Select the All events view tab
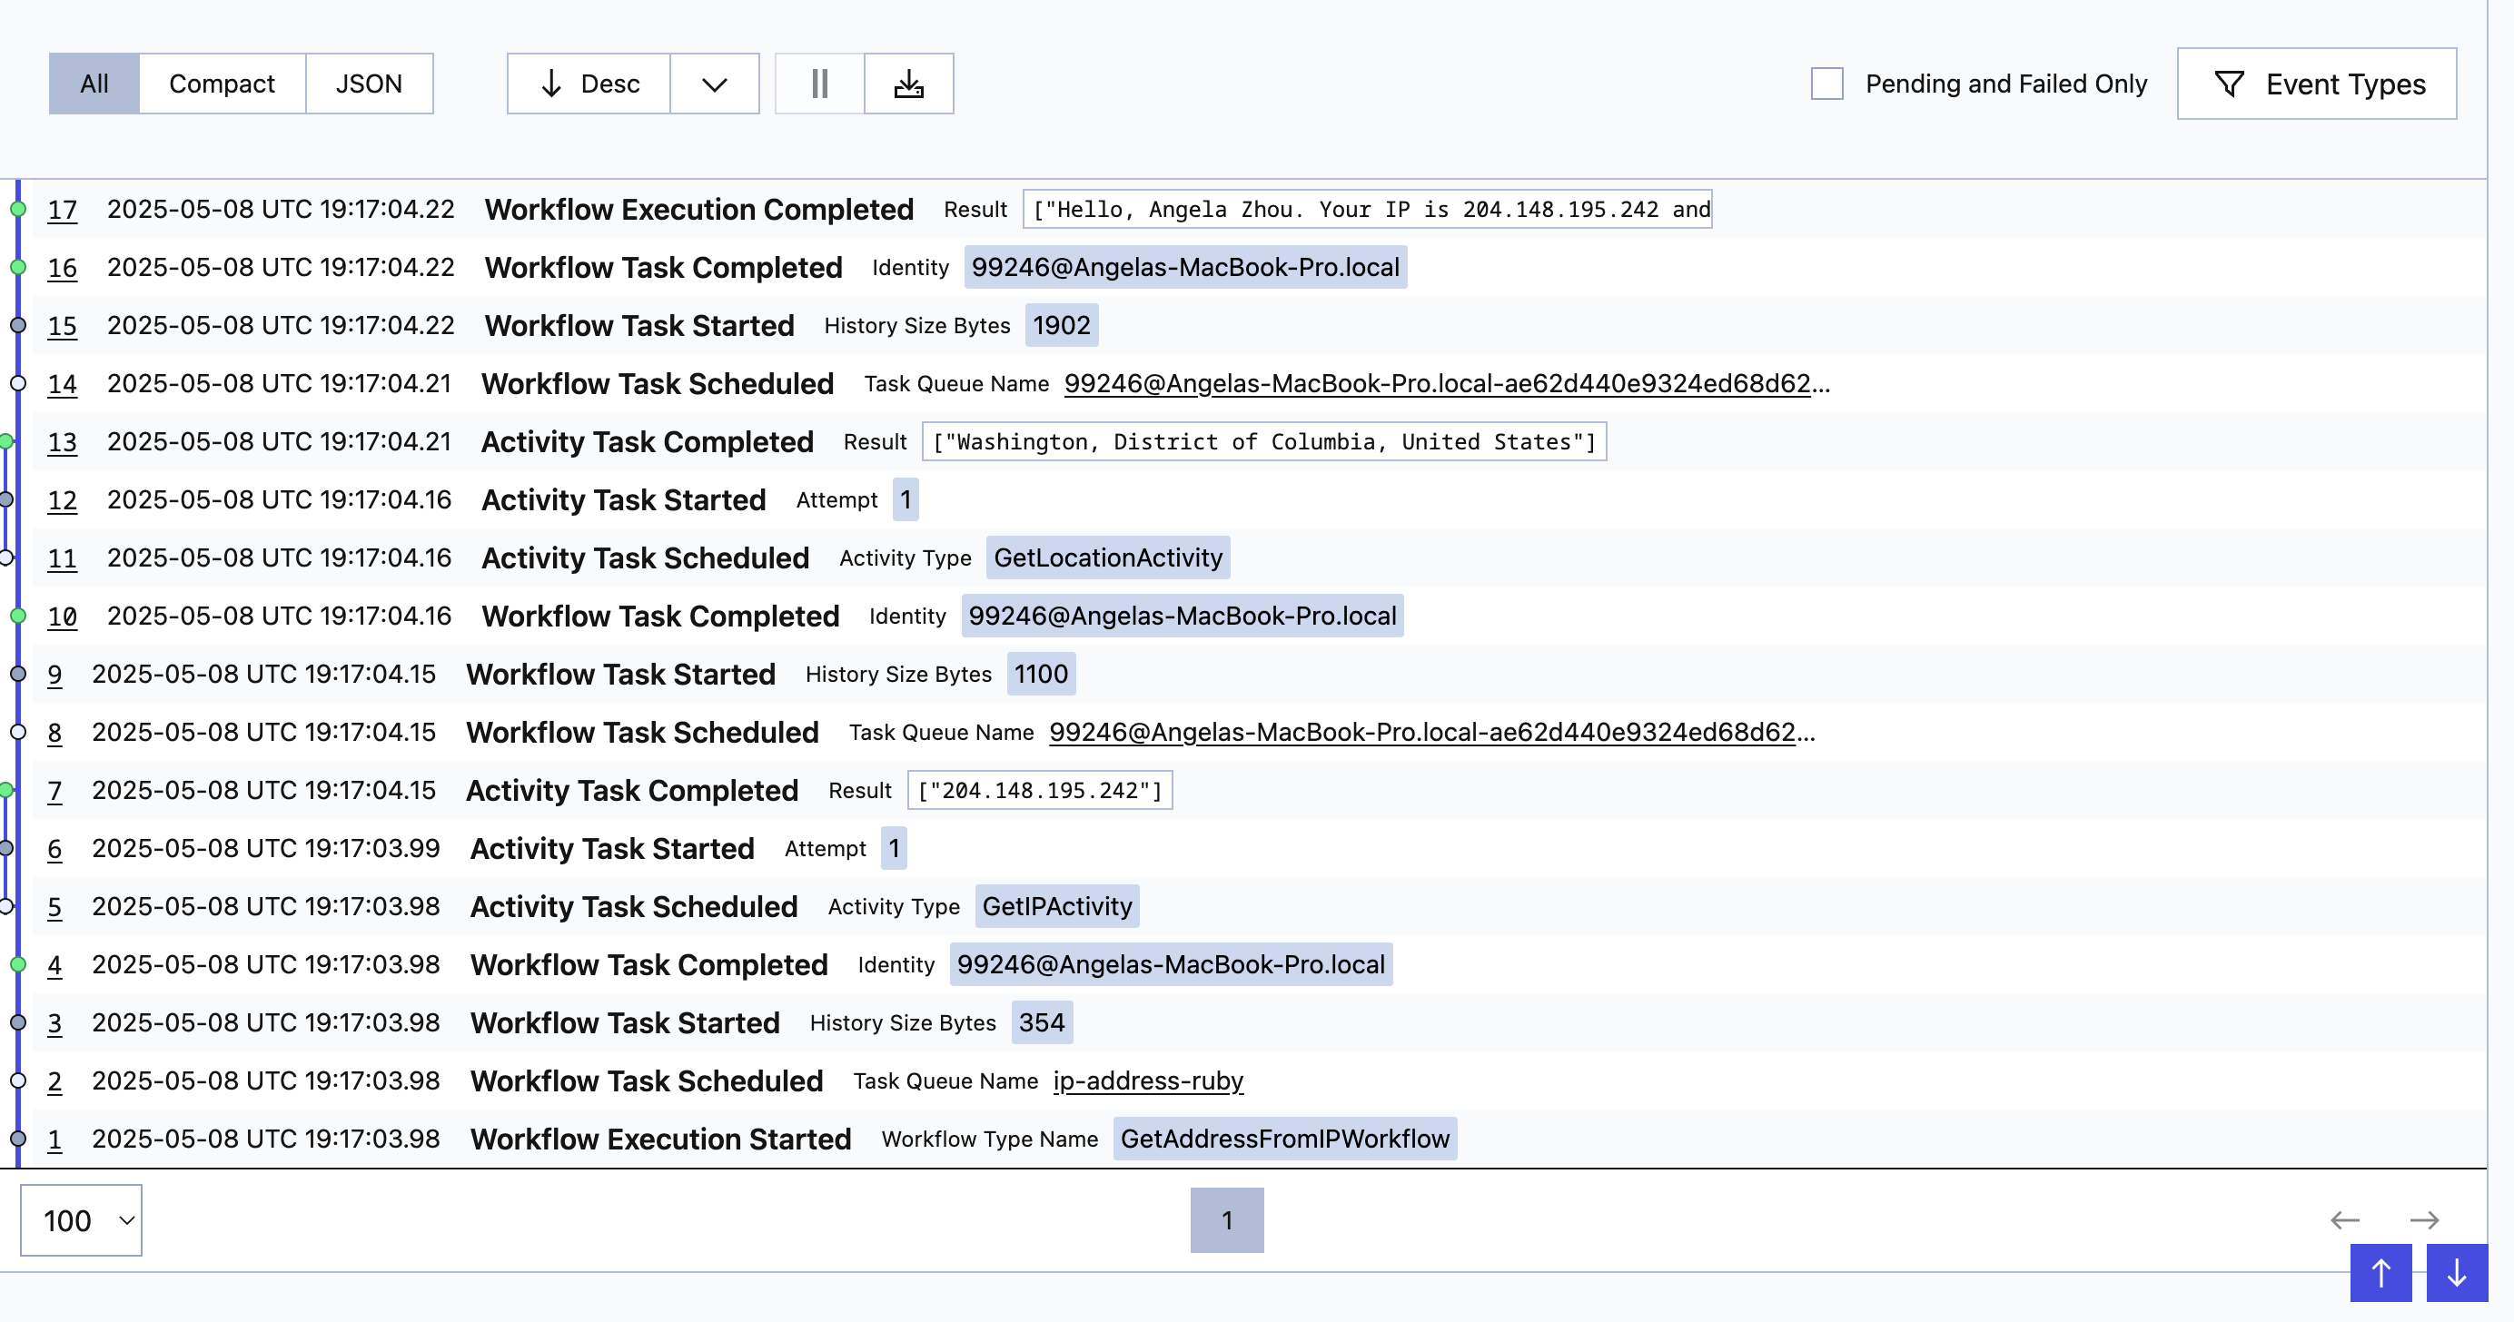2514x1322 pixels. tap(93, 83)
